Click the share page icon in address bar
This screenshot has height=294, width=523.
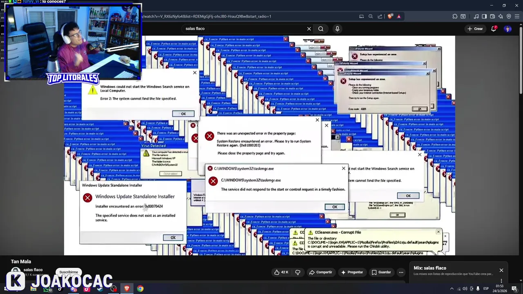tap(380, 16)
